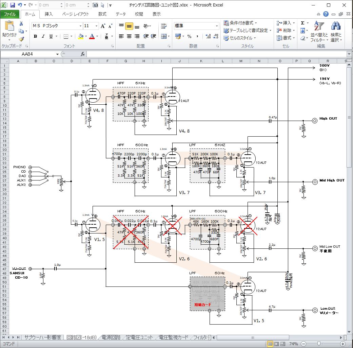Open the borders dropdown arrow

tap(71, 36)
